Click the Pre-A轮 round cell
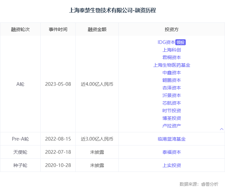 pyautogui.click(x=21, y=139)
